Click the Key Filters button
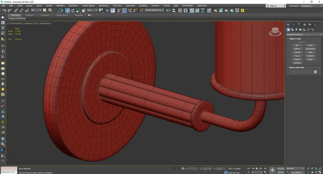Image resolution: width=323 pixels, height=174 pixels. tap(297, 172)
